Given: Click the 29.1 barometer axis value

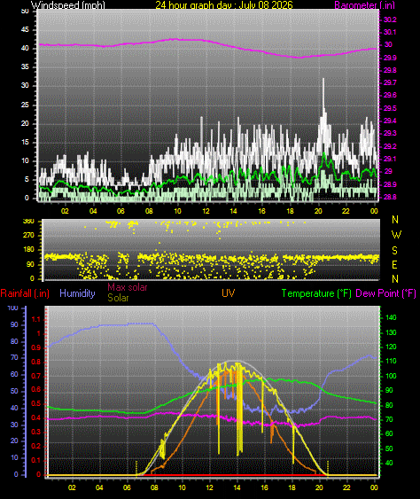Looking at the screenshot, I should pos(390,160).
